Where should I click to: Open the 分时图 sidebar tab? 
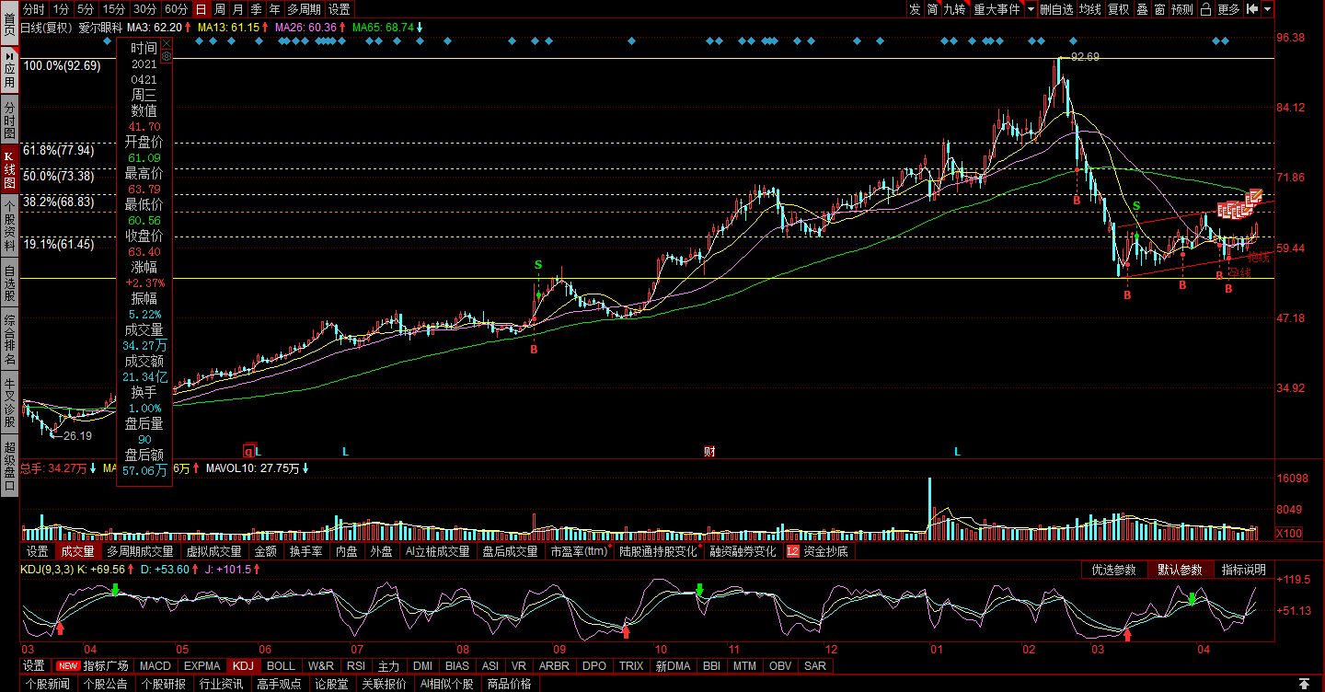point(9,121)
